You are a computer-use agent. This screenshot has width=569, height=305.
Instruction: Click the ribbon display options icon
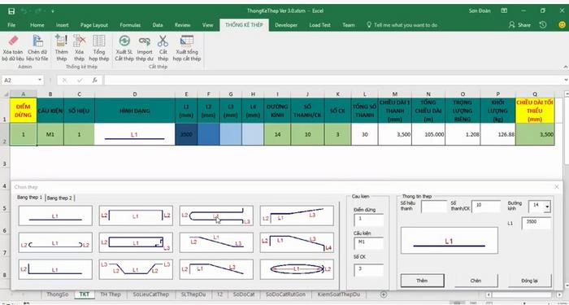504,11
